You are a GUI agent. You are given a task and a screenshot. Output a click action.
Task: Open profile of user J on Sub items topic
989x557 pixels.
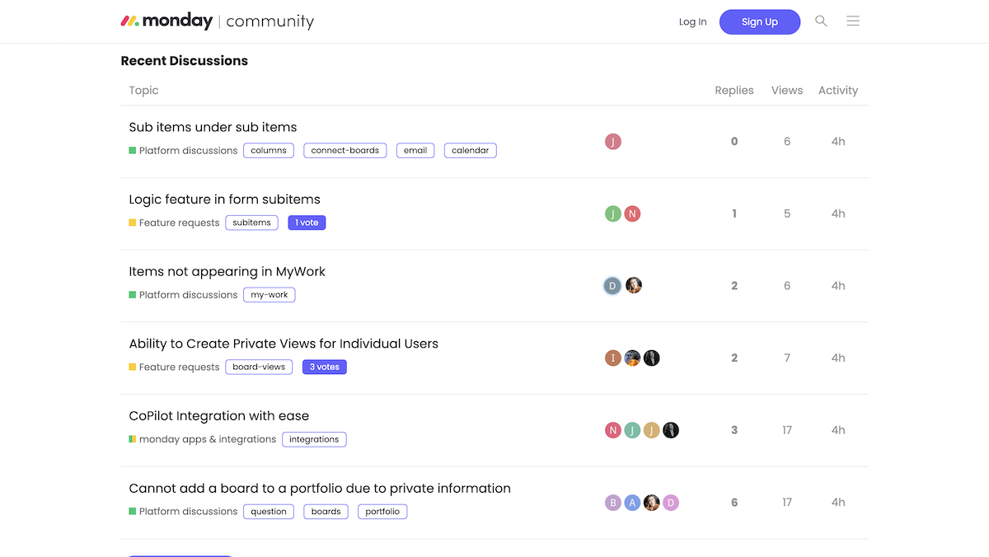point(612,141)
